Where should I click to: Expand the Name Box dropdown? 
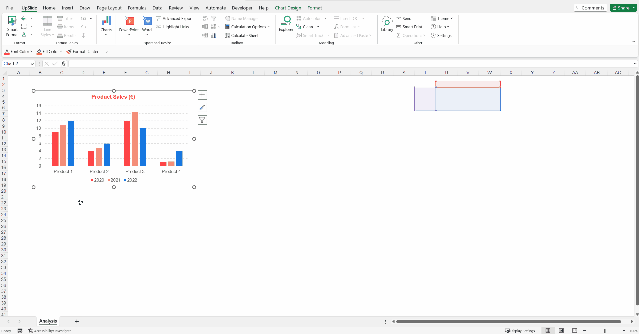32,64
